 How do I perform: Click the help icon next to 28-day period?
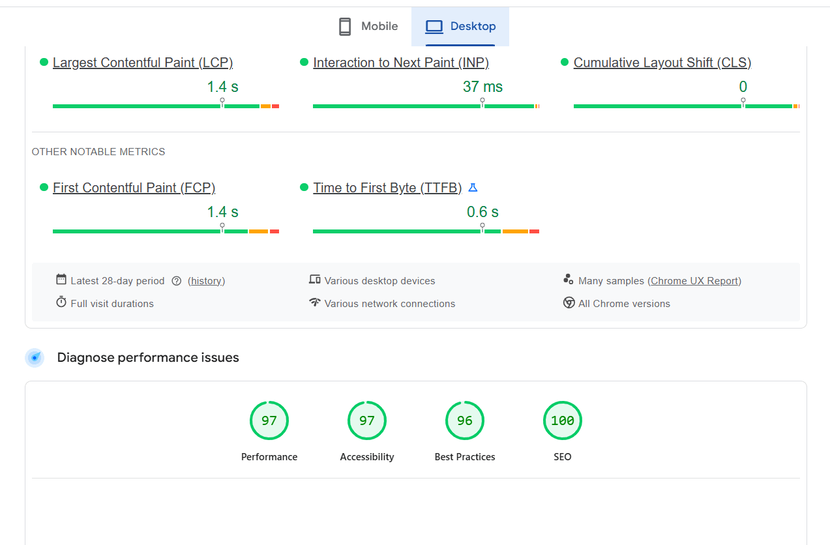pyautogui.click(x=176, y=281)
